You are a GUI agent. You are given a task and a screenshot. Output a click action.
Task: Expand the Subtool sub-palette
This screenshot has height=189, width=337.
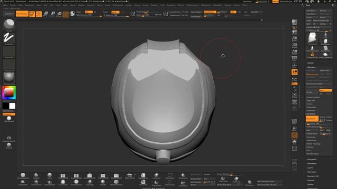[x=310, y=63]
